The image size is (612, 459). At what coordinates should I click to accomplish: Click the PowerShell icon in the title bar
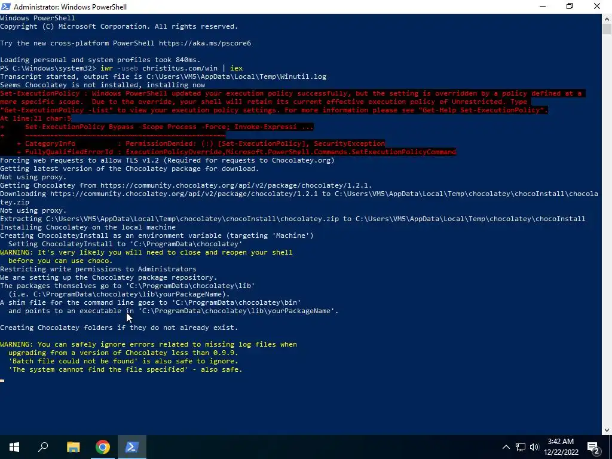(x=5, y=7)
